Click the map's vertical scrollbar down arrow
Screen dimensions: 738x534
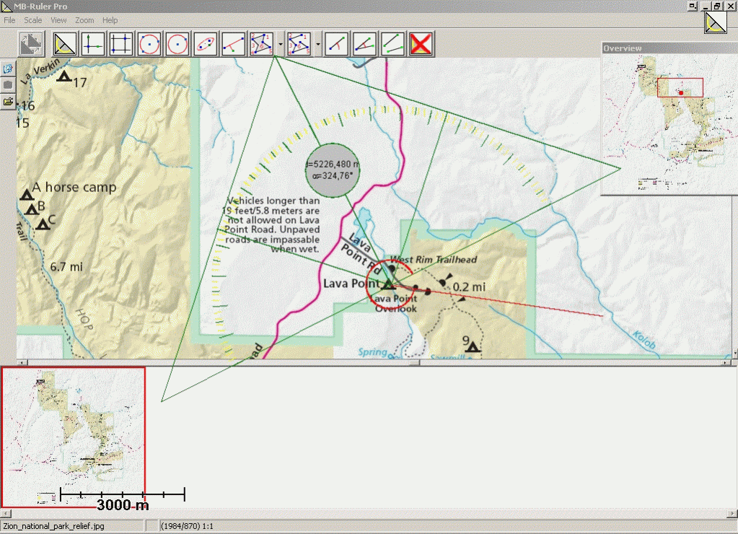click(734, 353)
